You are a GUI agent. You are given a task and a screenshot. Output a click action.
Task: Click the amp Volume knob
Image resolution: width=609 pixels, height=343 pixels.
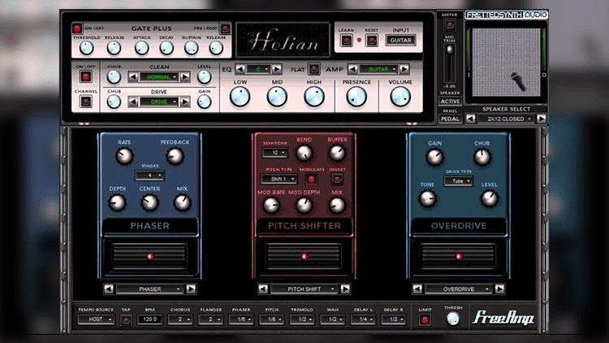click(400, 97)
